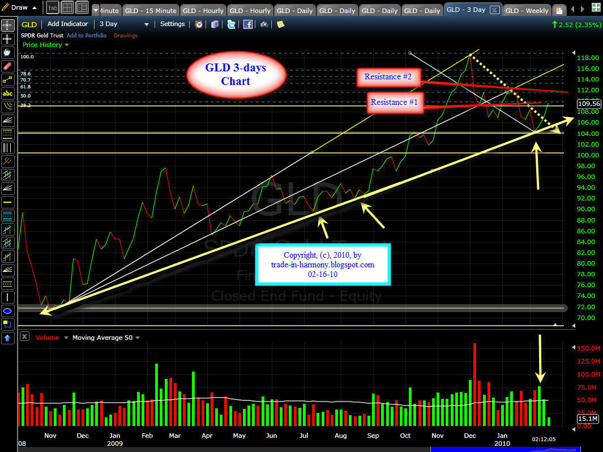Viewport: 603px width, 452px height.
Task: Switch to the split-pane layout with side panels
Action: click(82, 8)
